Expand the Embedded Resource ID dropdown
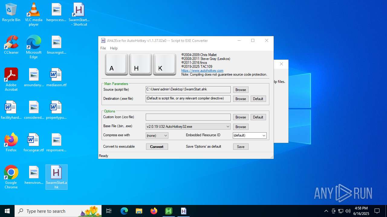The width and height of the screenshot is (387, 217). click(x=264, y=136)
